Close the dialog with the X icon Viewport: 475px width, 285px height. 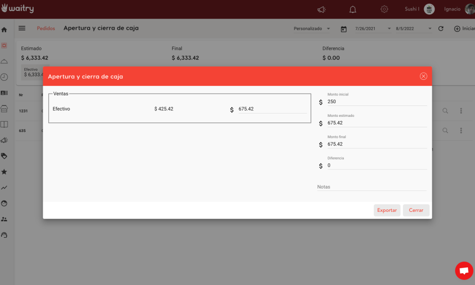tap(423, 76)
